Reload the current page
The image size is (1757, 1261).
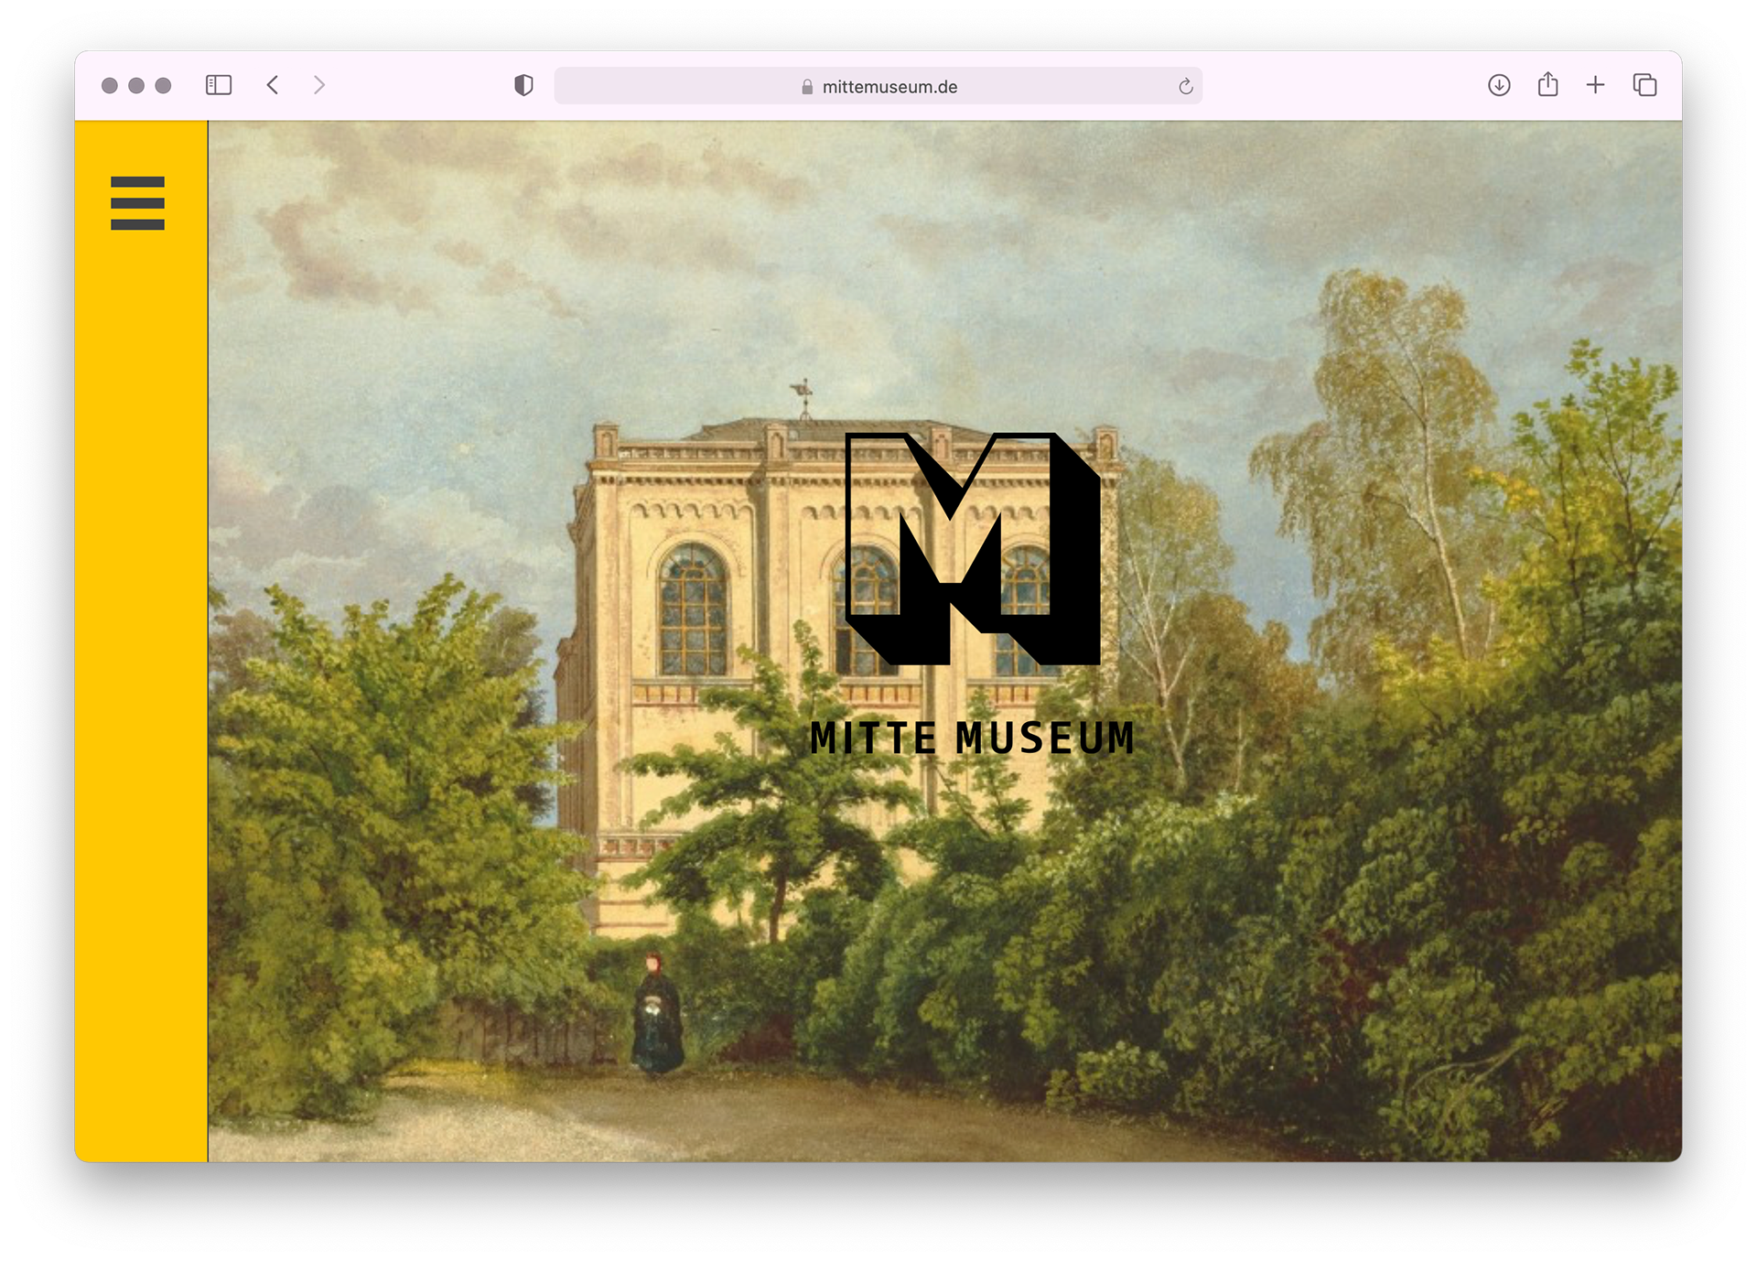pyautogui.click(x=1185, y=86)
